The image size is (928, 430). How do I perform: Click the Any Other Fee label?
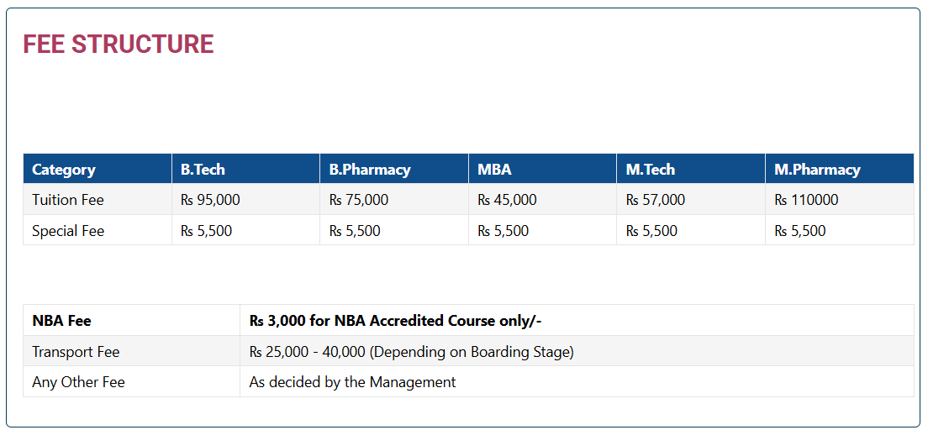tap(78, 382)
